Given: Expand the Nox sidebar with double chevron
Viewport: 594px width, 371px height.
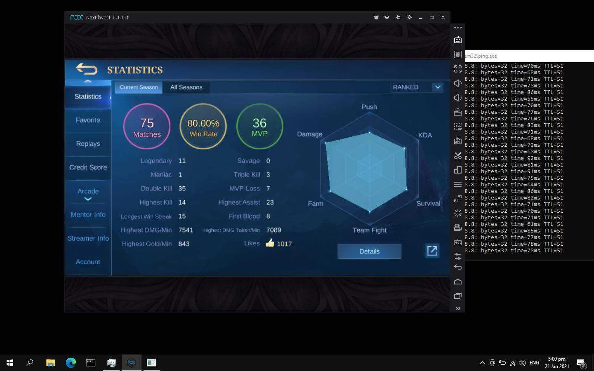Looking at the screenshot, I should [x=458, y=308].
